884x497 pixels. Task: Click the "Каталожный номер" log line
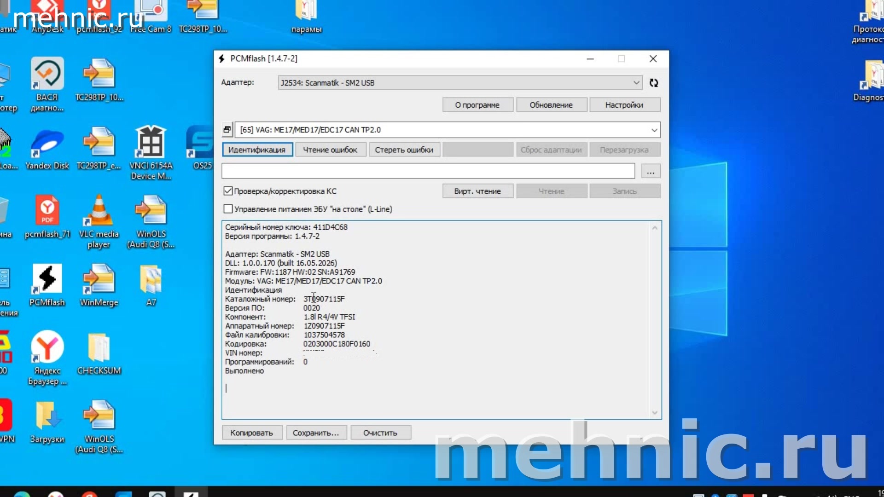pos(285,299)
